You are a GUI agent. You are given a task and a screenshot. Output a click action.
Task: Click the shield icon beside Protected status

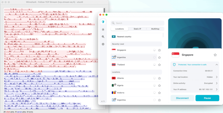coord(174,65)
